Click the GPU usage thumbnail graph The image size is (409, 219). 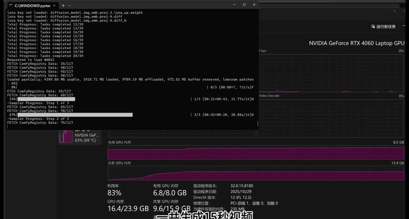point(66,137)
